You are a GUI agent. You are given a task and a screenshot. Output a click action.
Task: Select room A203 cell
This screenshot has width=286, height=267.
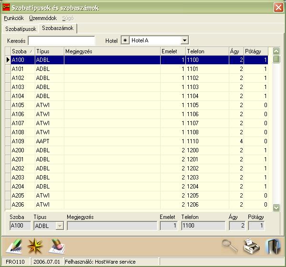[23, 178]
